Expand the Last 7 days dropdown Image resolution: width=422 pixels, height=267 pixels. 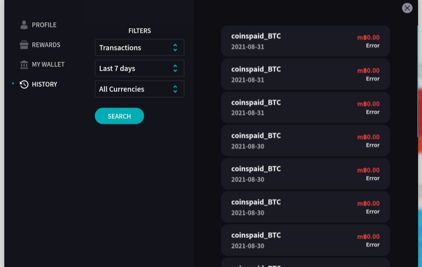[x=139, y=68]
